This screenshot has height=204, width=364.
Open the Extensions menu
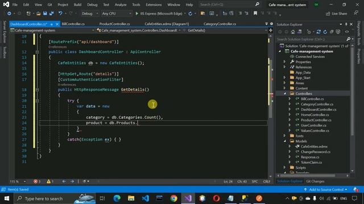[154, 5]
